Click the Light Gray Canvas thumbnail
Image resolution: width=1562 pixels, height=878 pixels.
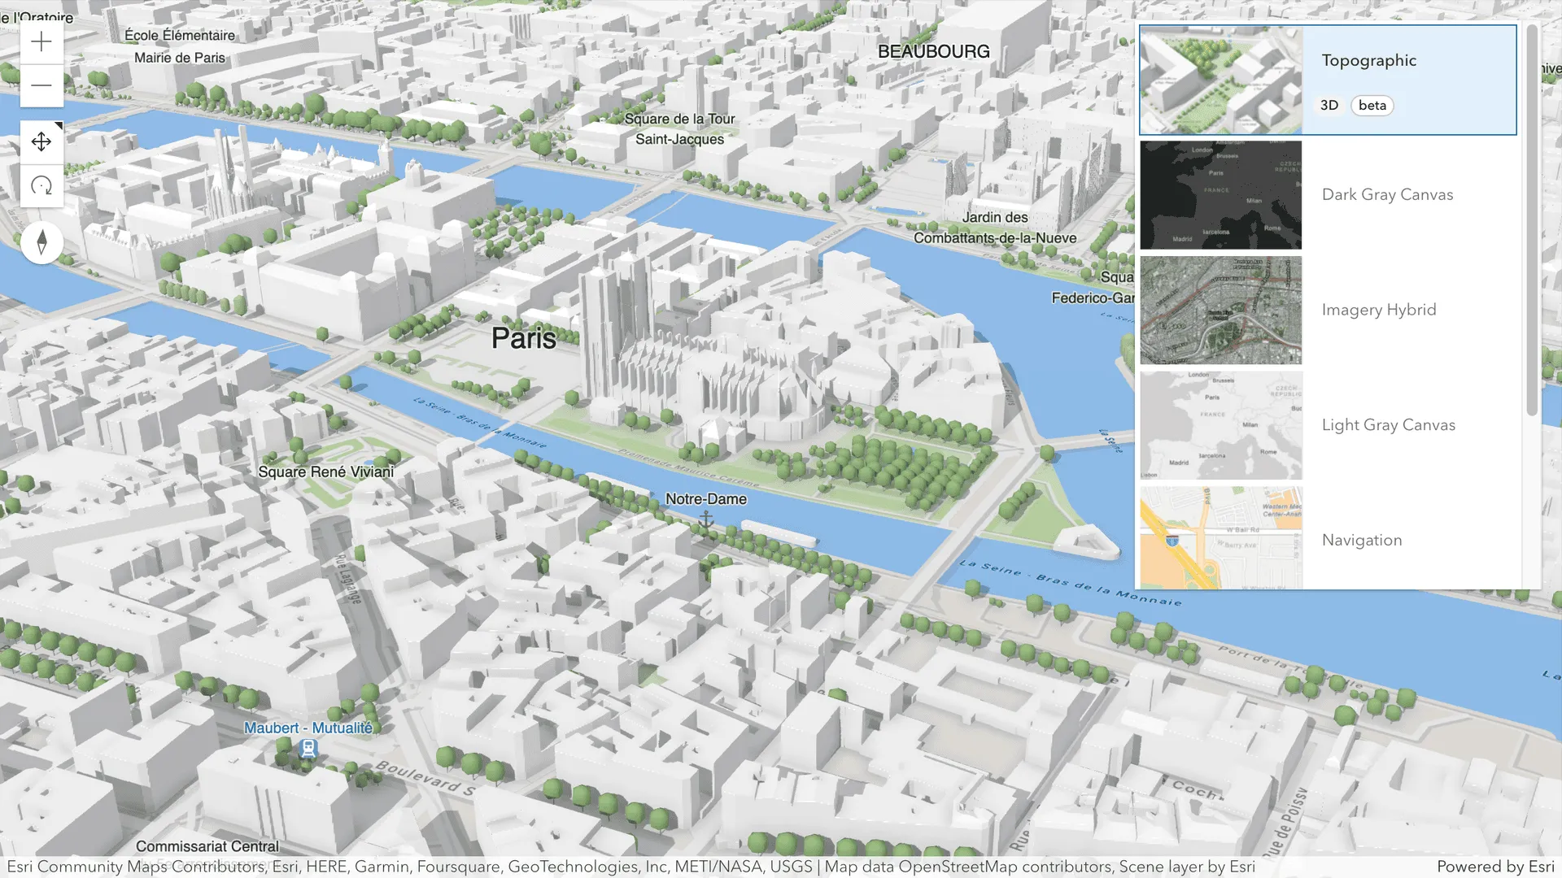click(1220, 425)
